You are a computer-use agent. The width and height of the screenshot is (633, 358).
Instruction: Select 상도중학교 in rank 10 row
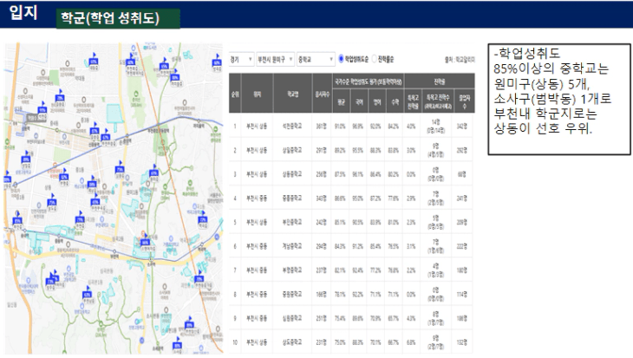(x=292, y=342)
